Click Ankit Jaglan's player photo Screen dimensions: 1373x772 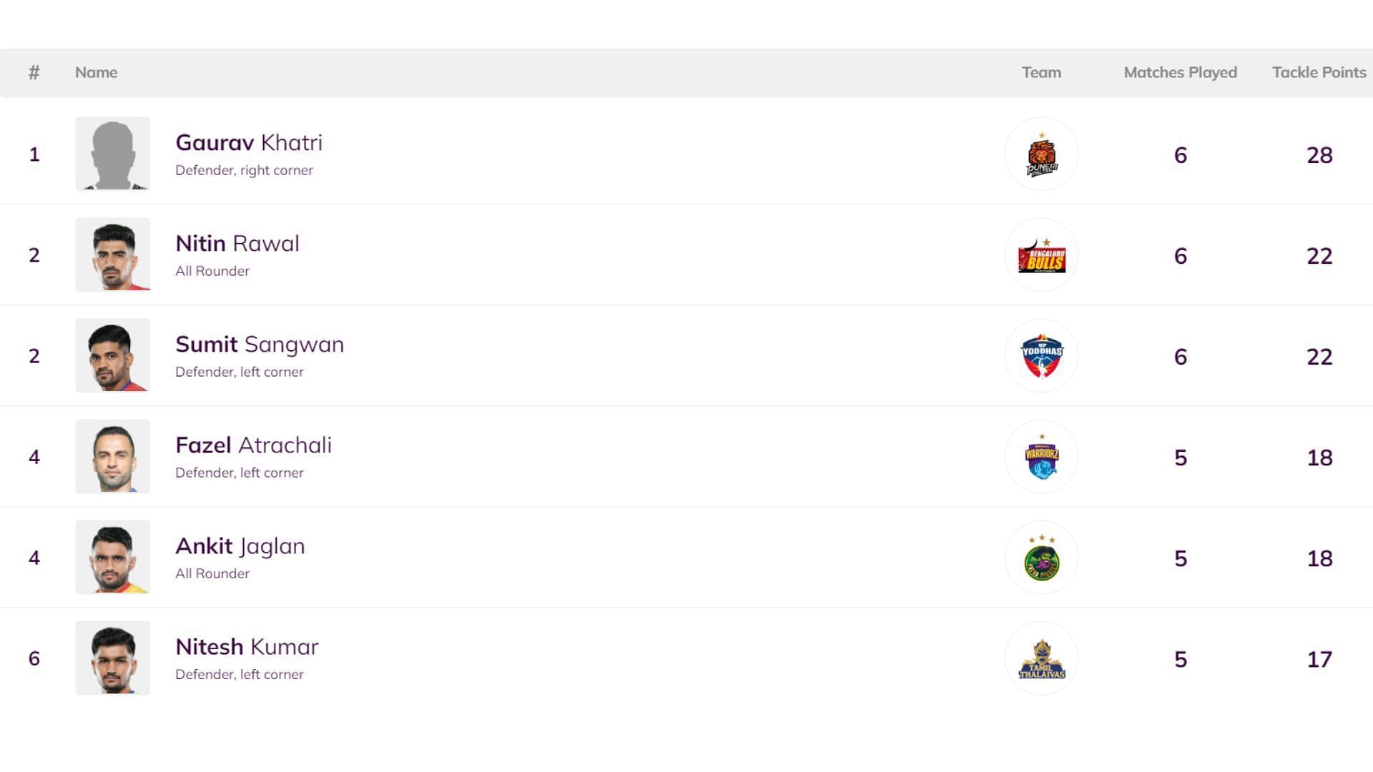(x=113, y=558)
